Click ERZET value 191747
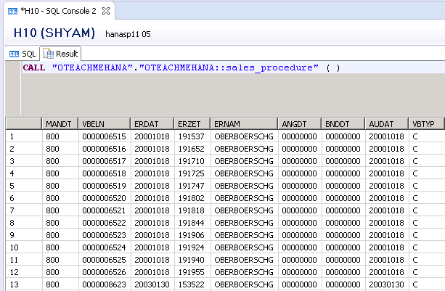Image resolution: width=445 pixels, height=291 pixels. point(191,186)
